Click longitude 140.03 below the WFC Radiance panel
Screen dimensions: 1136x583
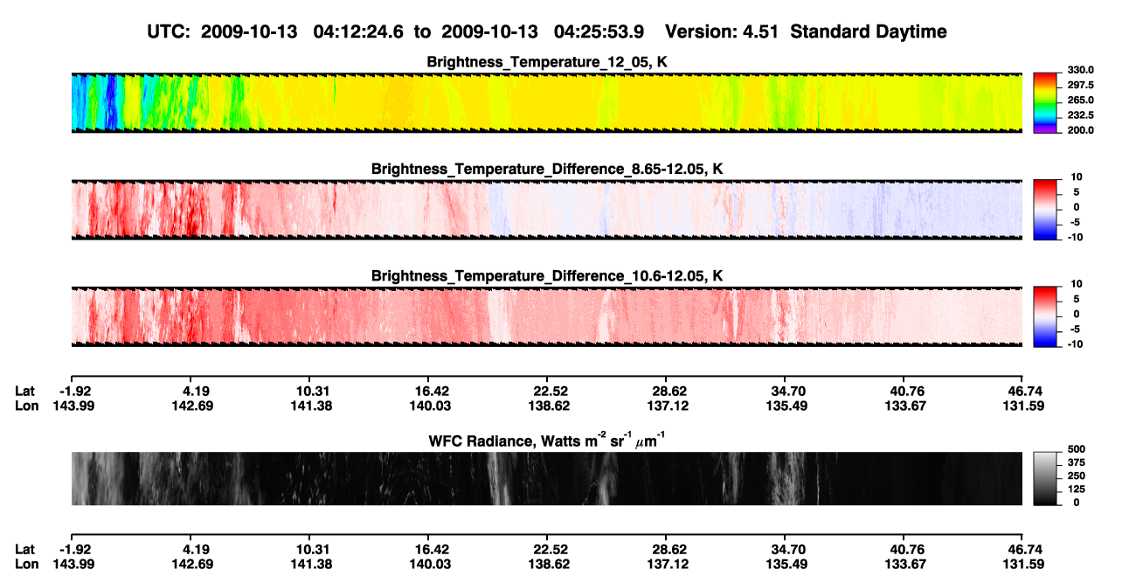coord(428,563)
